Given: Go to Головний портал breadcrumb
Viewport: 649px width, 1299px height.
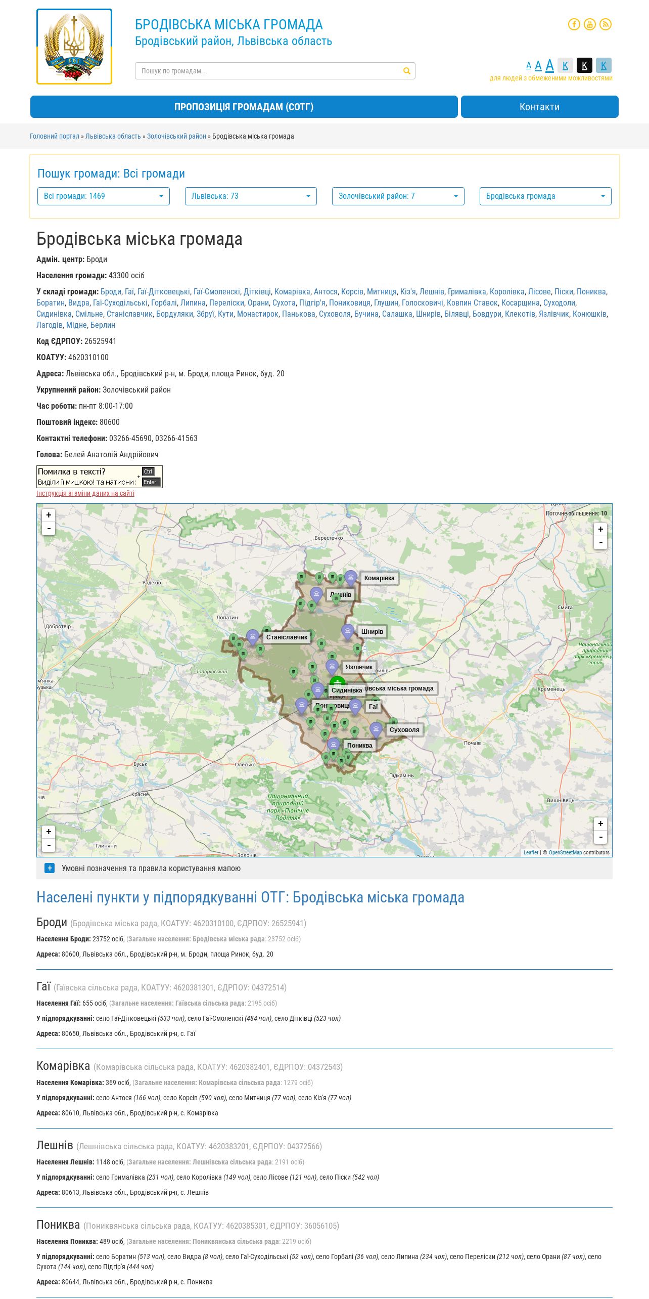Looking at the screenshot, I should 55,136.
